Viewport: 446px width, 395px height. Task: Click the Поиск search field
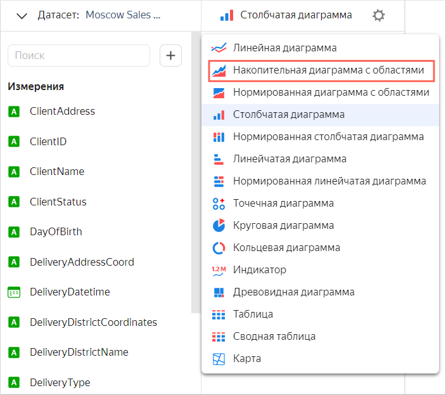pos(79,56)
